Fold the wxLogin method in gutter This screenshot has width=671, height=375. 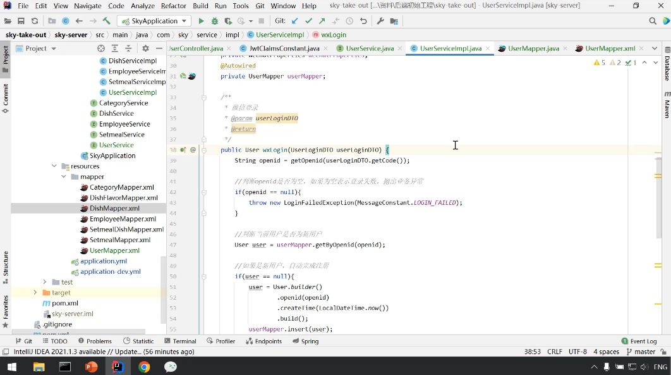(203, 150)
